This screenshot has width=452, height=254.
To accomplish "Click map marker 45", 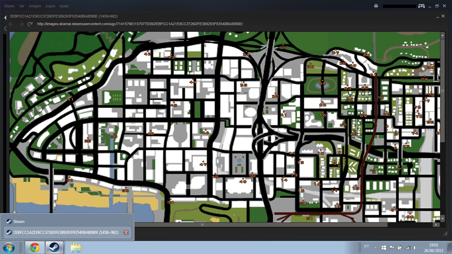I will point(174,105).
